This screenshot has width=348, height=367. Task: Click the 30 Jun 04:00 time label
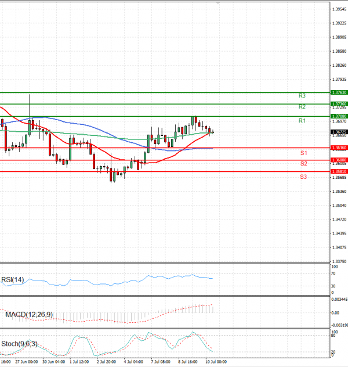coord(54,362)
